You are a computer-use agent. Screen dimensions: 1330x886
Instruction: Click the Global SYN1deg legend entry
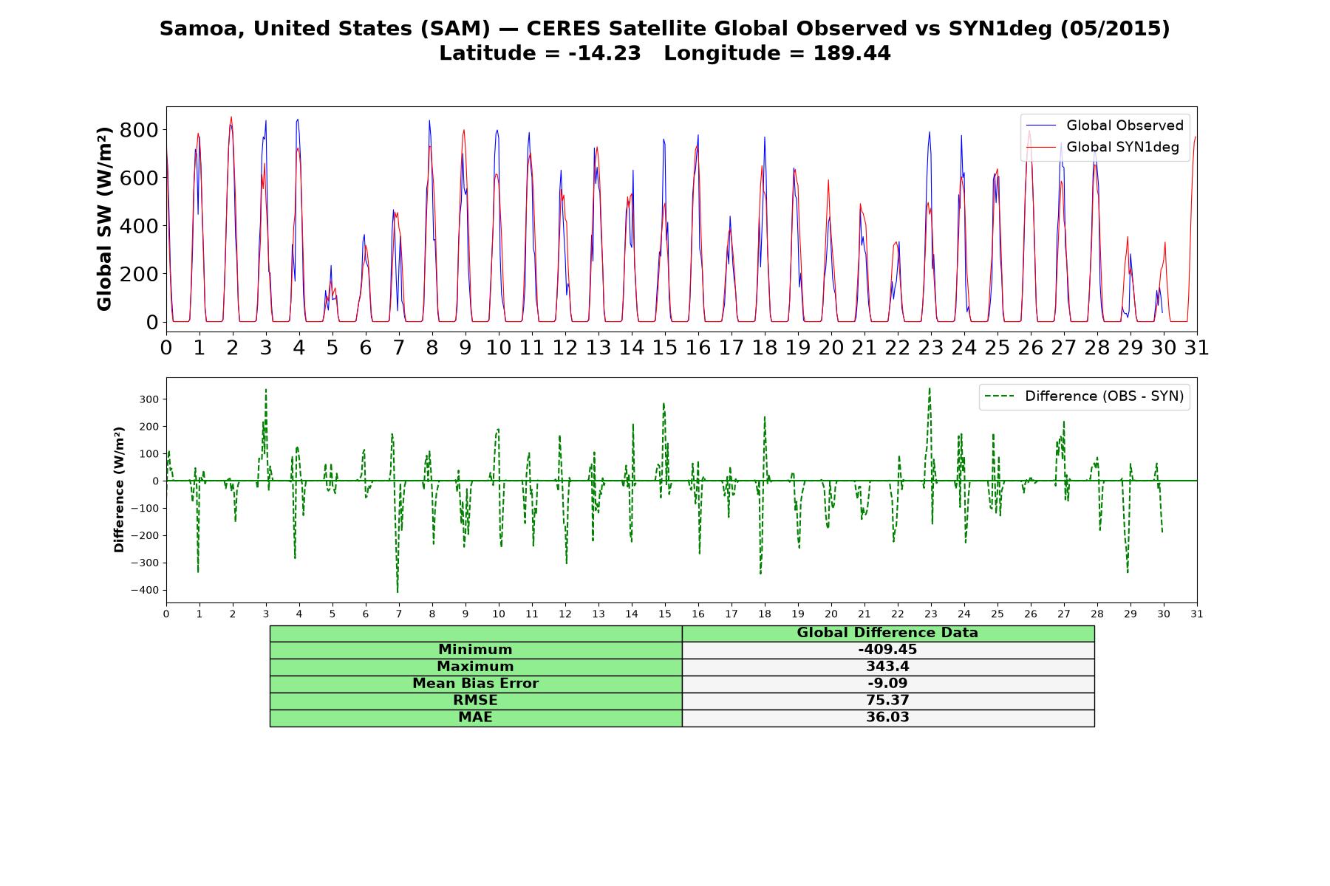[x=1102, y=147]
